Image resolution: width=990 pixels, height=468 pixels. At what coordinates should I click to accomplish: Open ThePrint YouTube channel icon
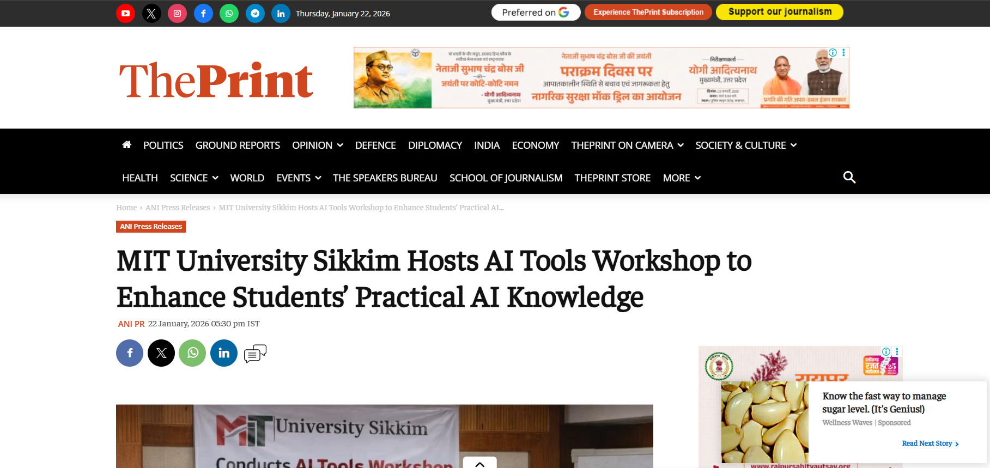point(125,13)
